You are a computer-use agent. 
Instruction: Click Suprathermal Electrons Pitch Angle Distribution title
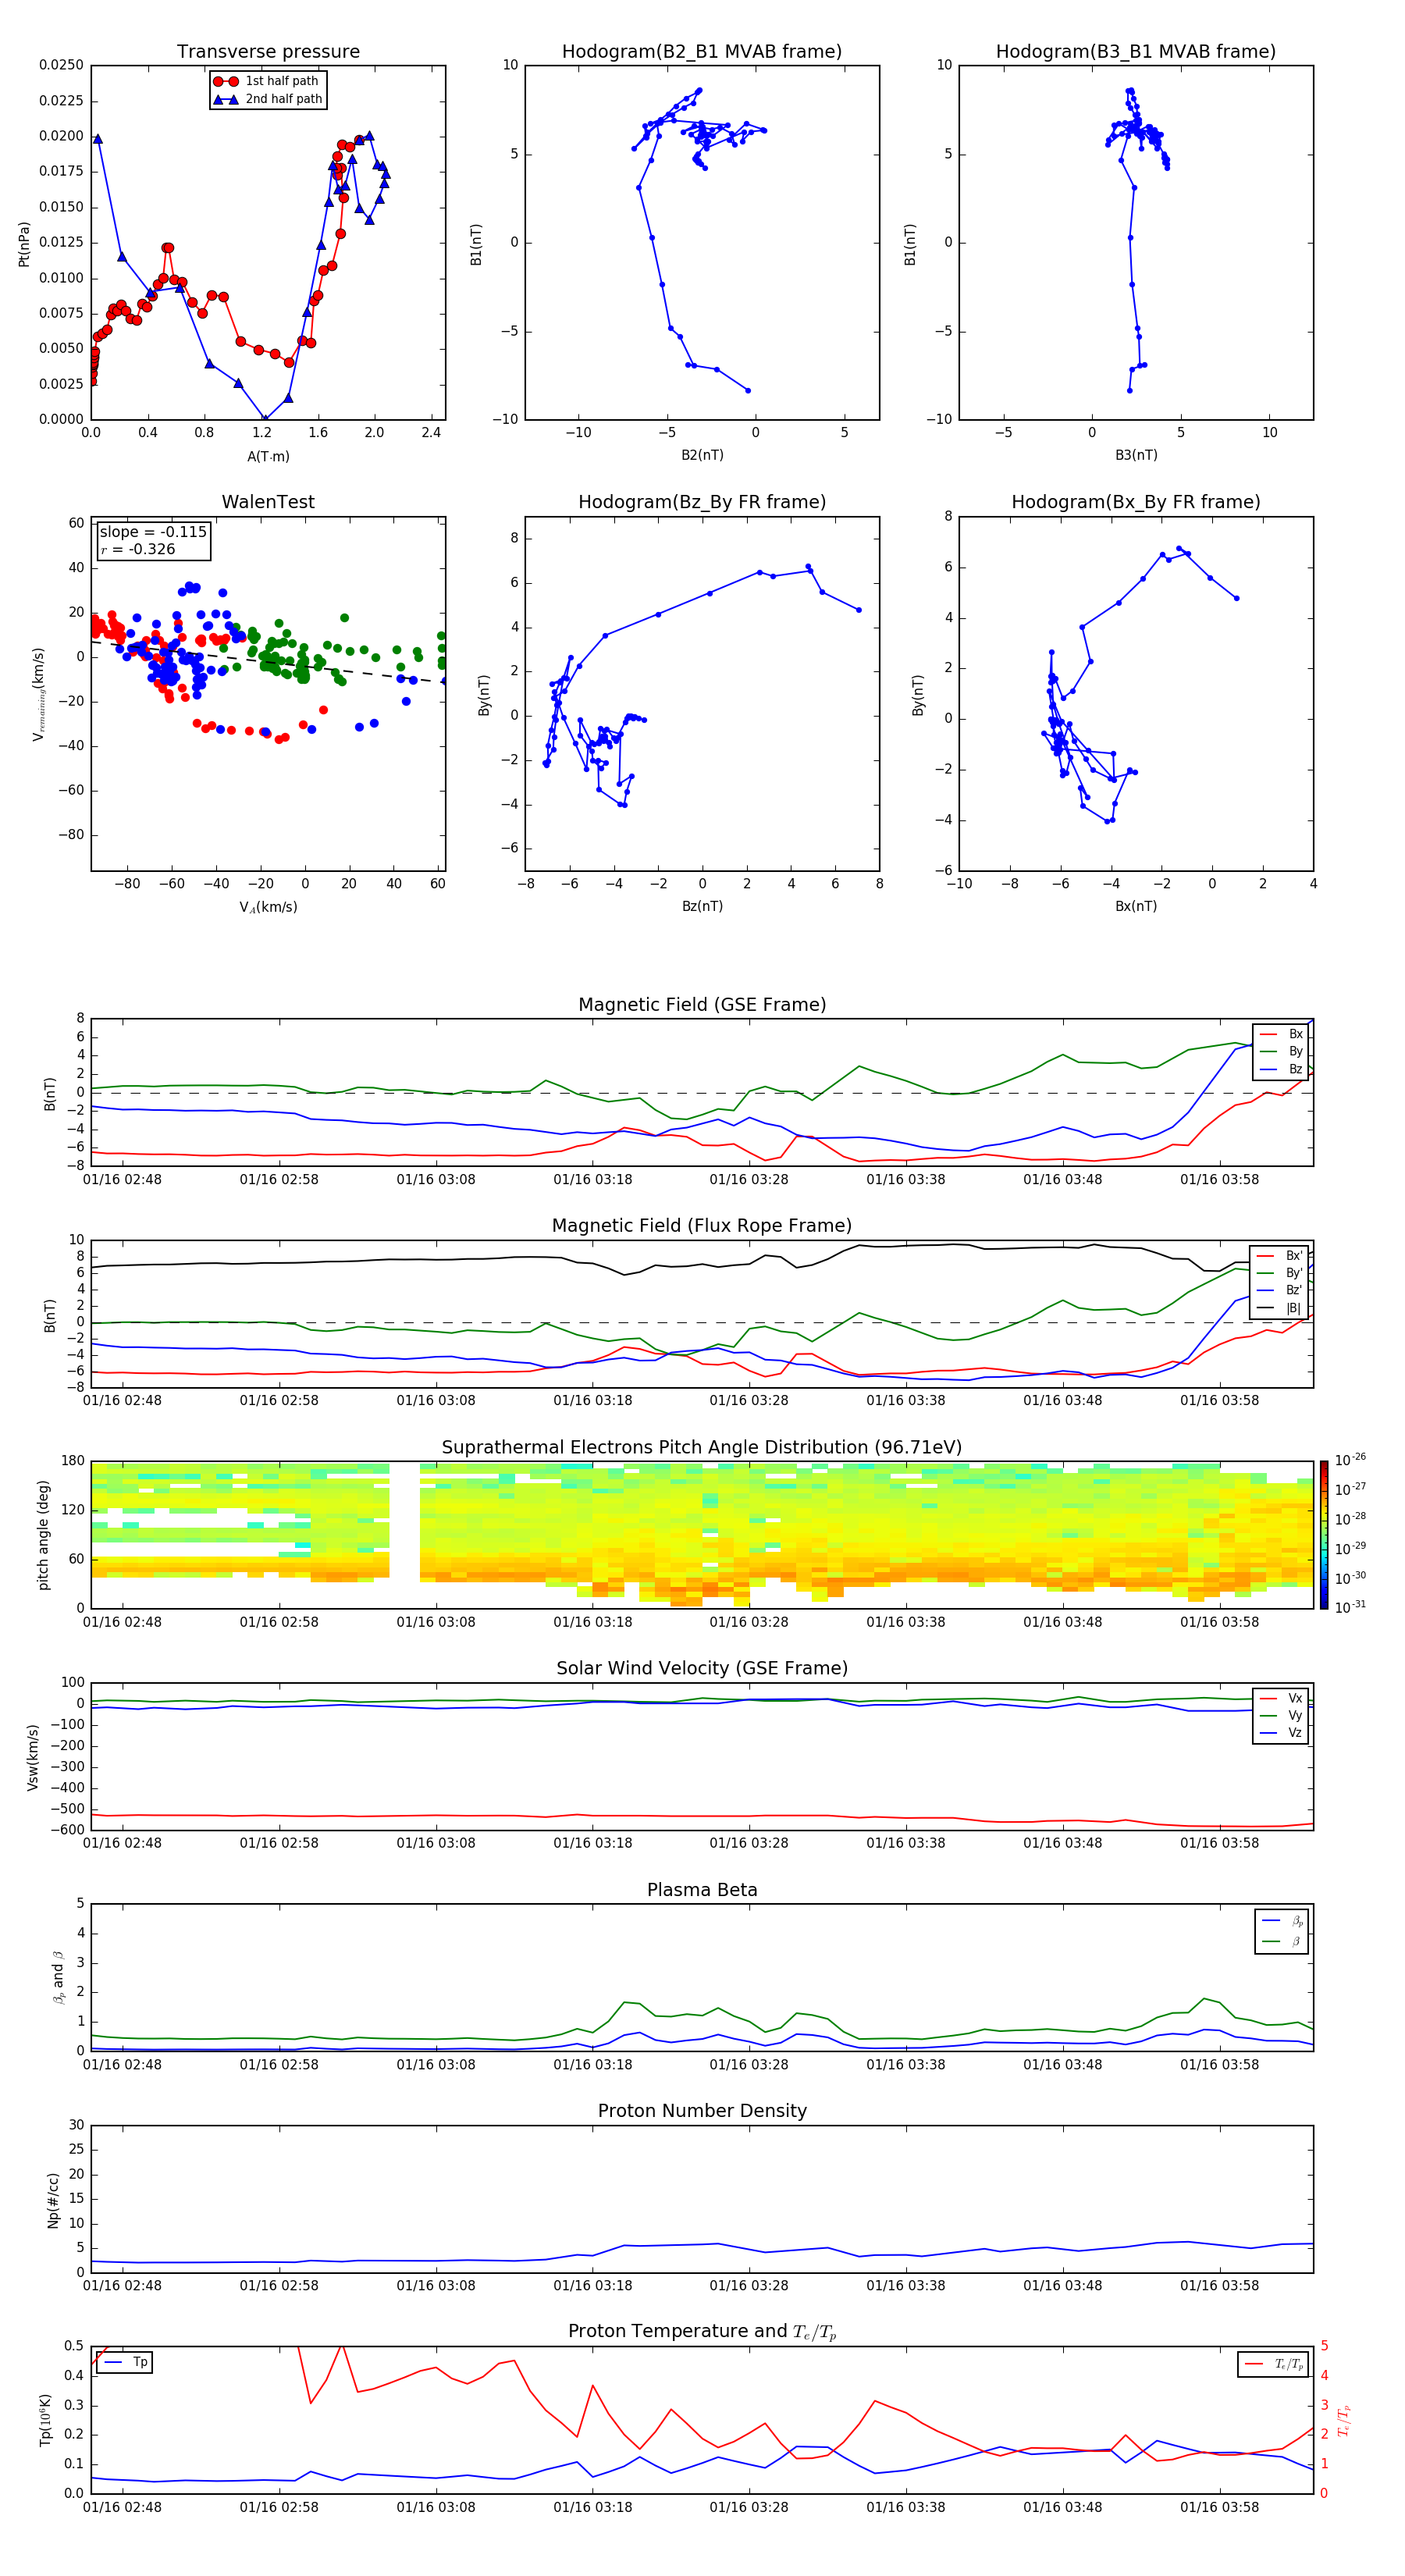pyautogui.click(x=702, y=1448)
